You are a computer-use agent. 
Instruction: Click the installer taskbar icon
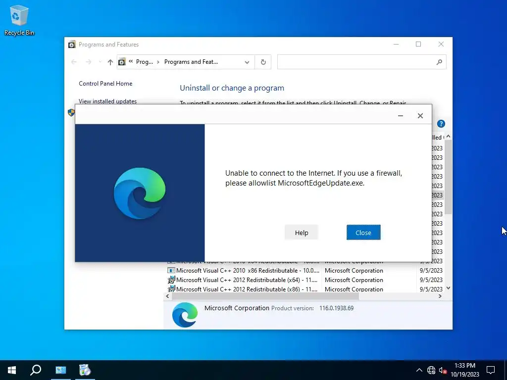click(85, 370)
